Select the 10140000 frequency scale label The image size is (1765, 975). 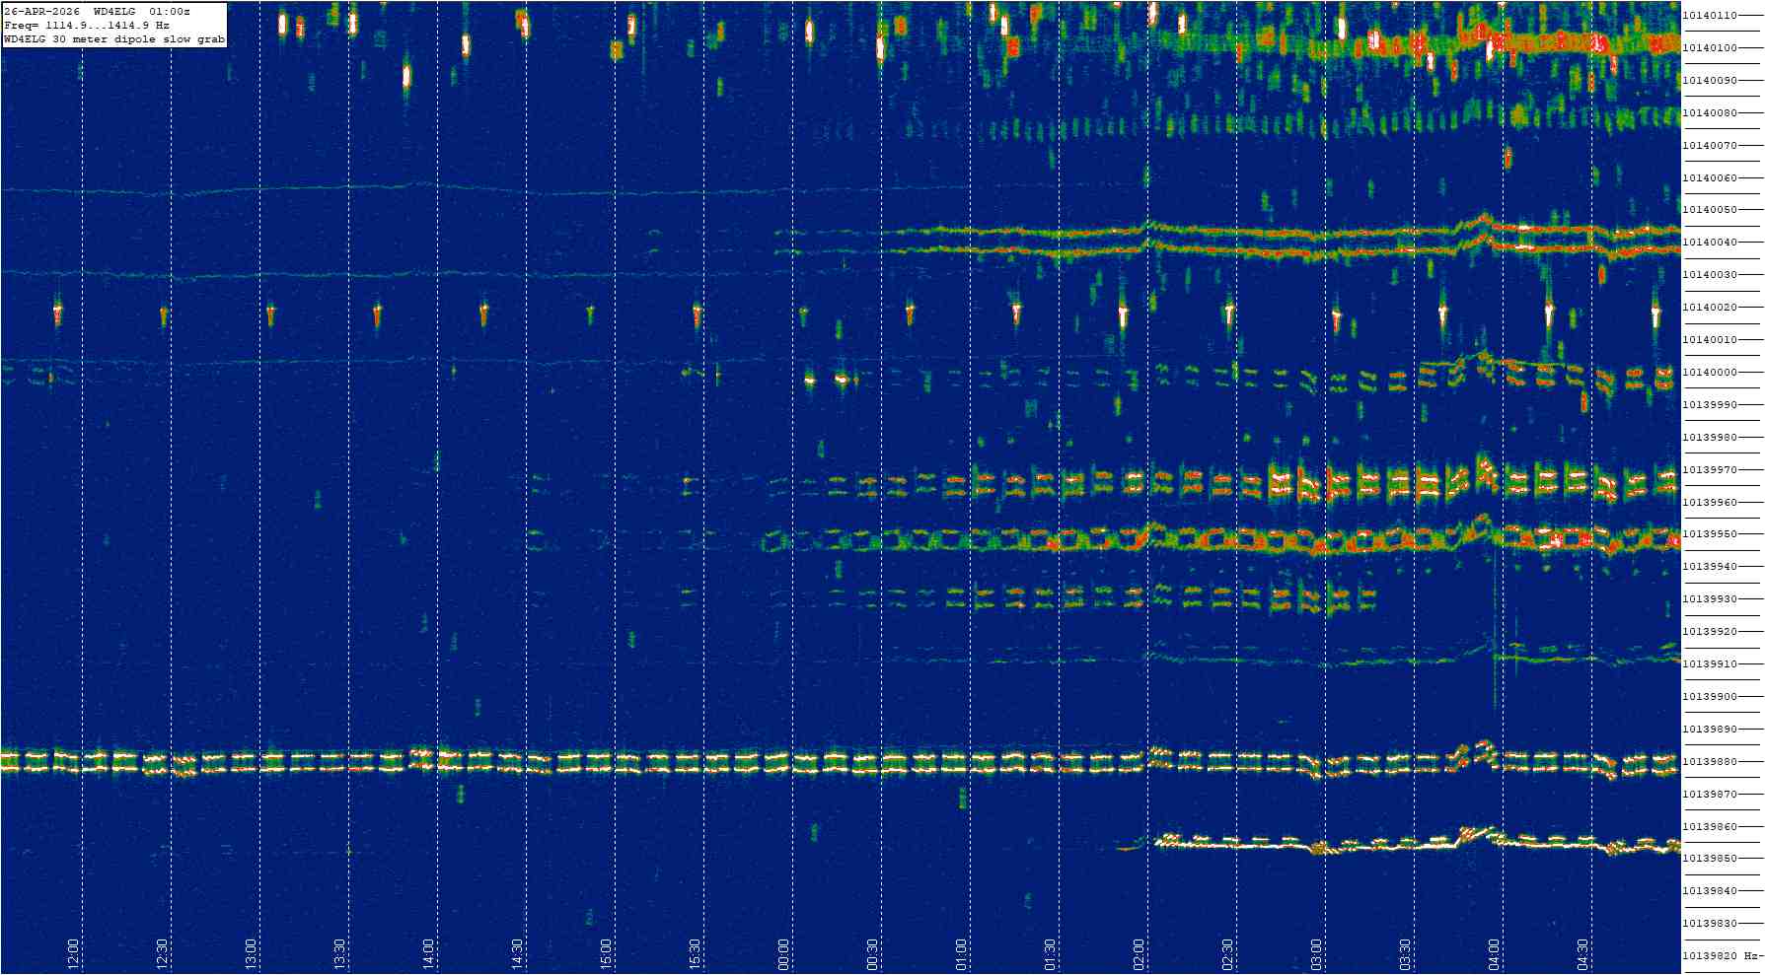(1710, 373)
